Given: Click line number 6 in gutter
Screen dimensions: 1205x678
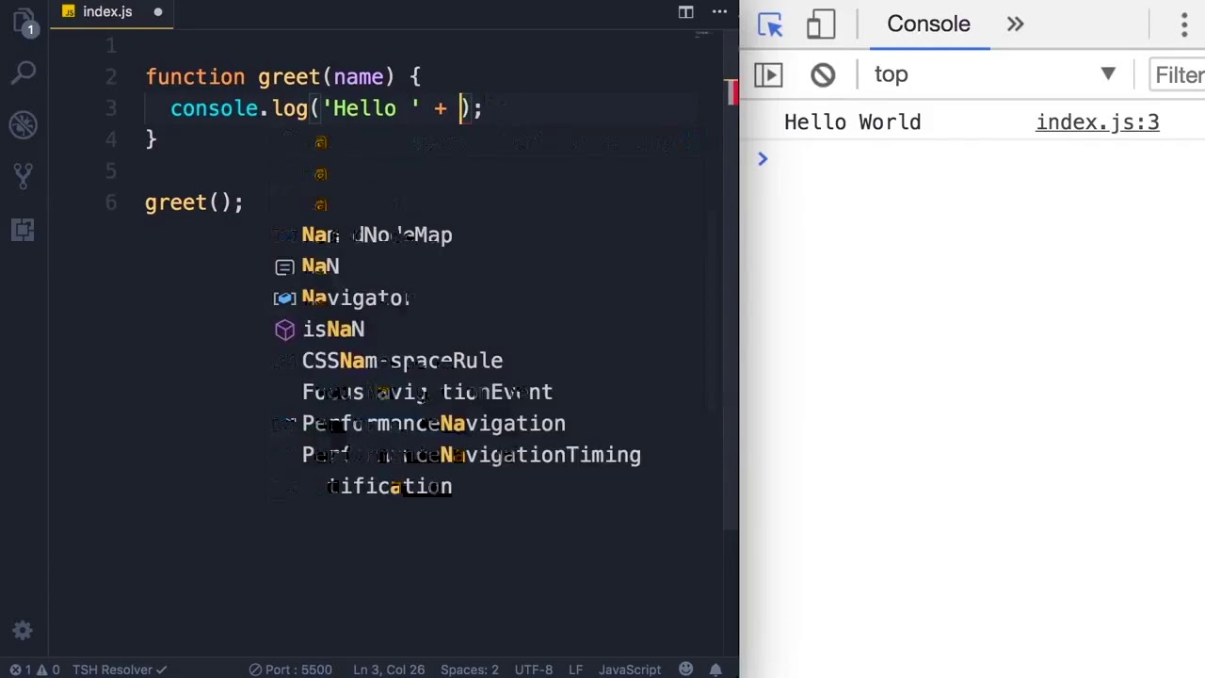Looking at the screenshot, I should point(111,202).
